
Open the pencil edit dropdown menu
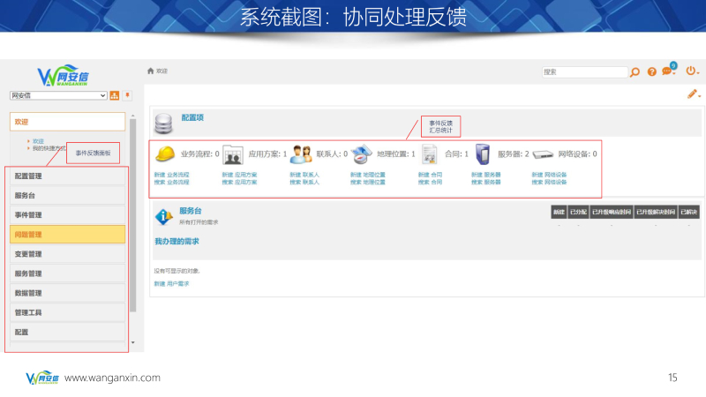[694, 94]
